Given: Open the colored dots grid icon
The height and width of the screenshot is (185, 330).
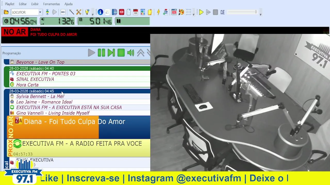Looking at the screenshot, I should tap(108, 12).
